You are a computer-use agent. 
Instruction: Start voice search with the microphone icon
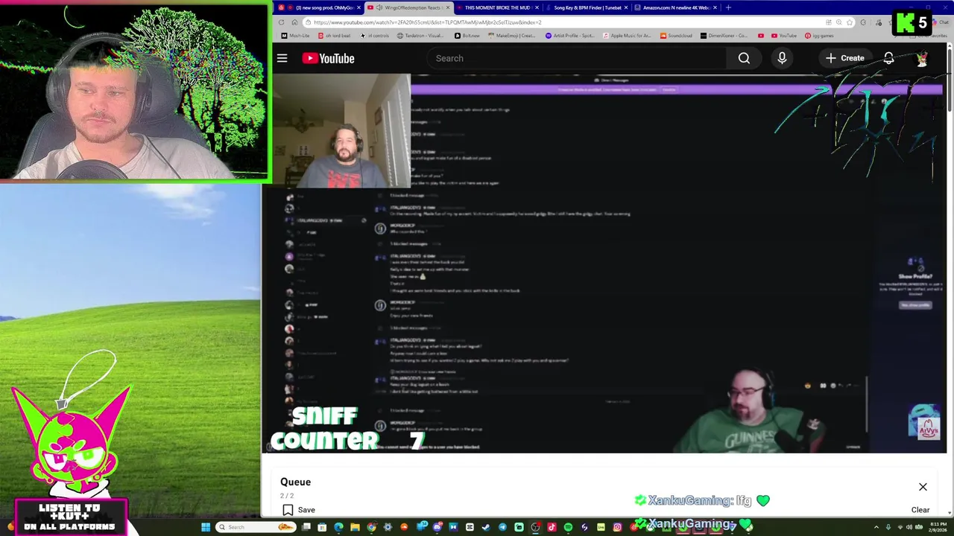pyautogui.click(x=782, y=58)
